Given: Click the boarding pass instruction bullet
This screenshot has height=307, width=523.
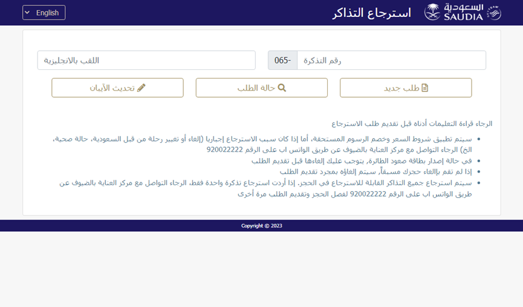Looking at the screenshot, I should [362, 160].
